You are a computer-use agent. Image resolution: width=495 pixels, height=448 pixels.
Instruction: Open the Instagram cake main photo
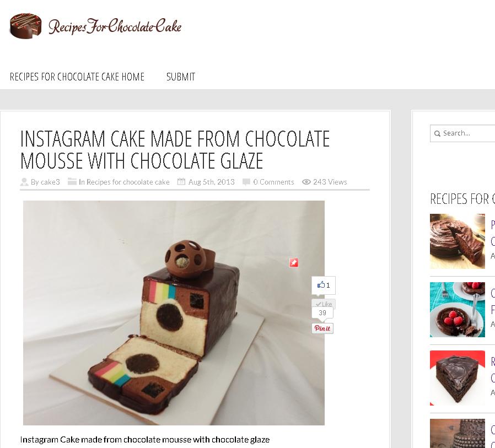coord(174,312)
